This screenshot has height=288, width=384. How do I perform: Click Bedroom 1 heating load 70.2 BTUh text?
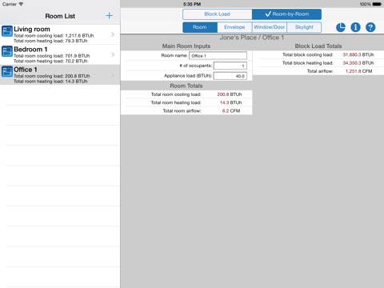[50, 62]
